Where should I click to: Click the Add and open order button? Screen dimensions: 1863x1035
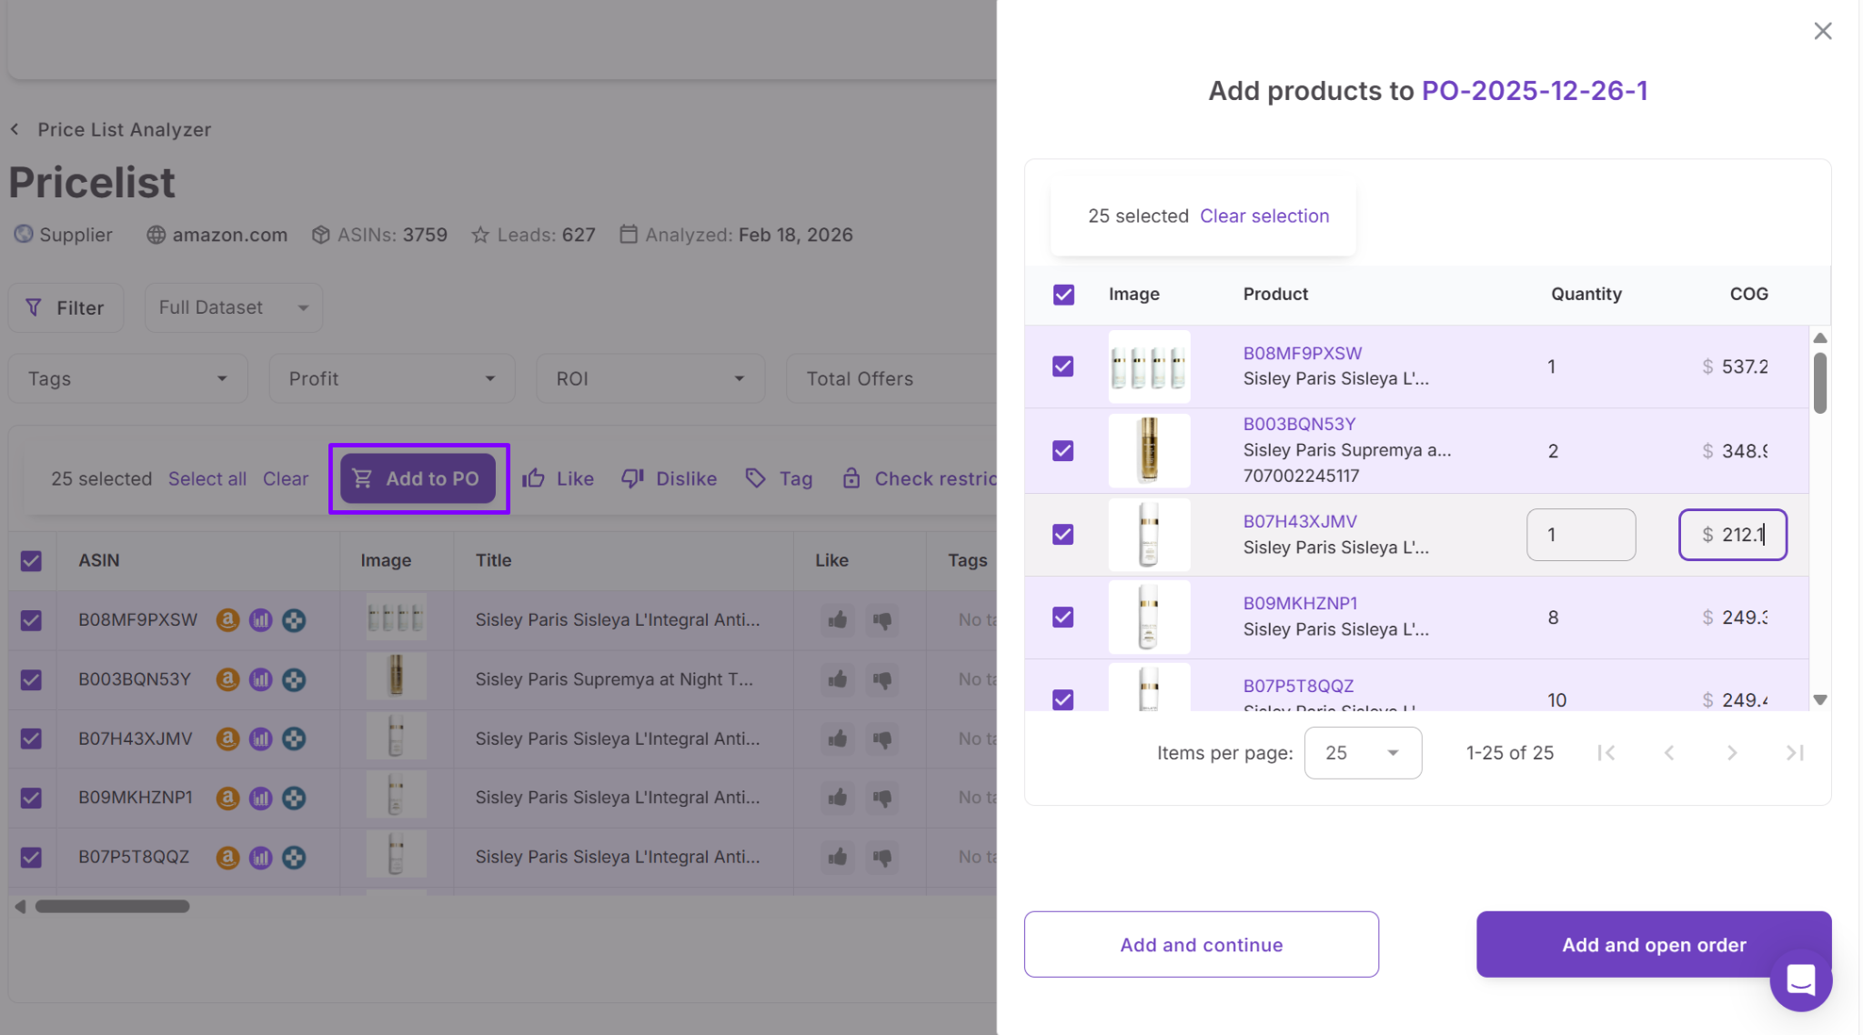pyautogui.click(x=1653, y=944)
